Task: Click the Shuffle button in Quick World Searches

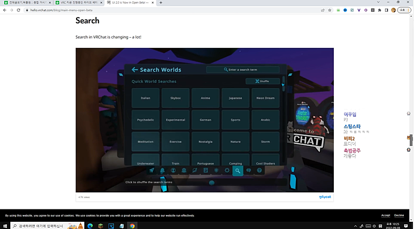Action: pos(262,81)
